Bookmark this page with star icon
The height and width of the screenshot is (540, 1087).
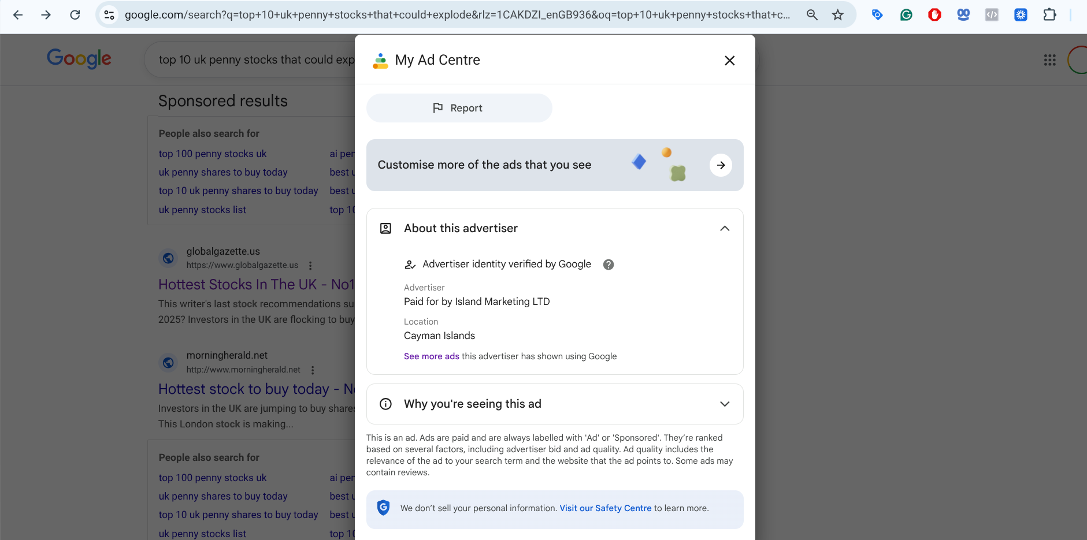837,15
